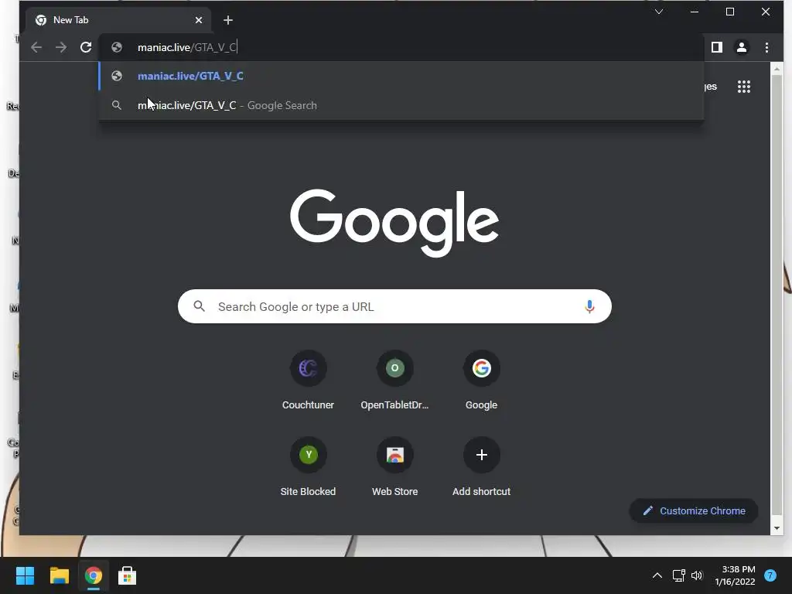Click Add shortcut tile

click(481, 466)
